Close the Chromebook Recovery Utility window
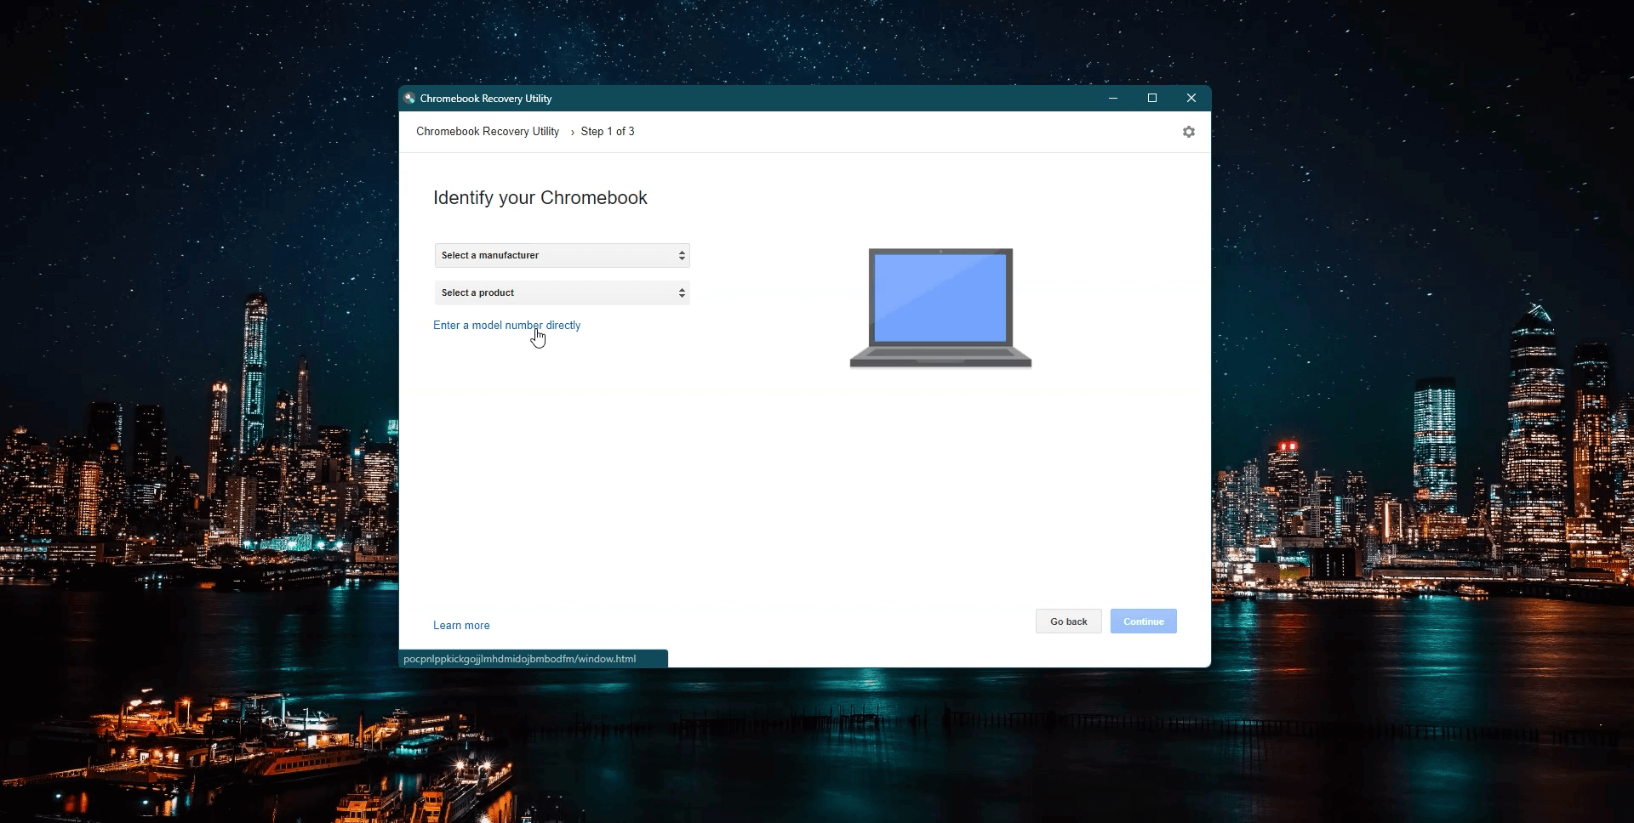 pyautogui.click(x=1191, y=98)
